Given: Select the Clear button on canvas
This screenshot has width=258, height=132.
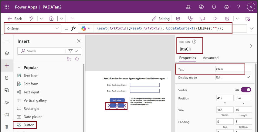Looking at the screenshot, I should 117,106.
